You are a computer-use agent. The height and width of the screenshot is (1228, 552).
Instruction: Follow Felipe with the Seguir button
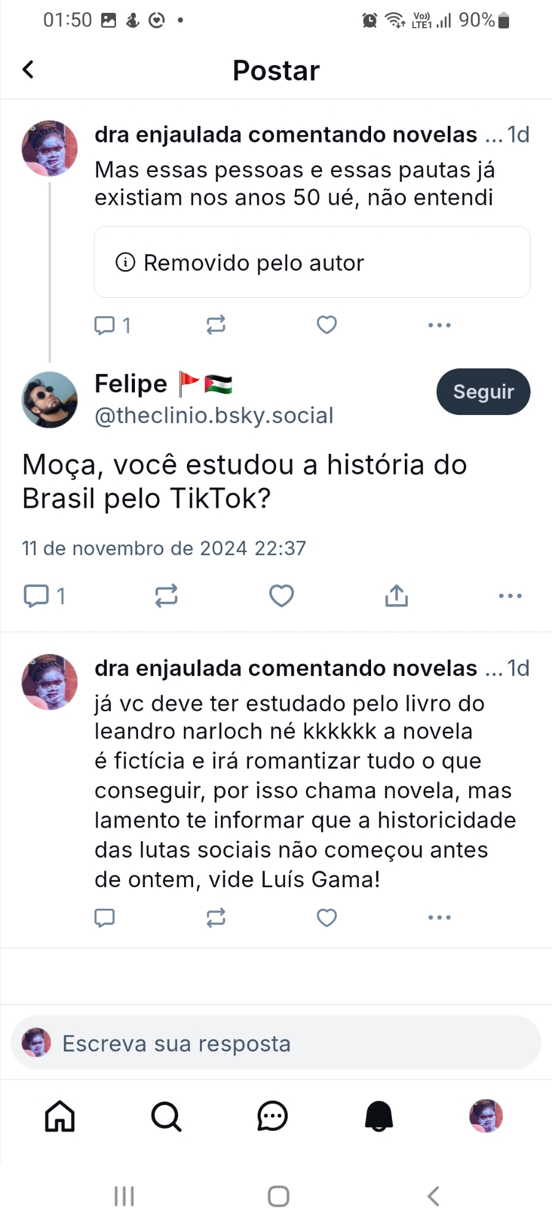coord(483,392)
